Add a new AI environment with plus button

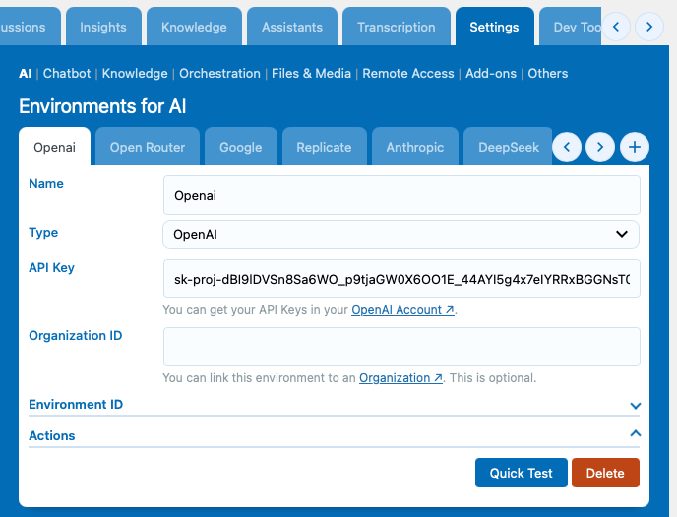pos(635,147)
